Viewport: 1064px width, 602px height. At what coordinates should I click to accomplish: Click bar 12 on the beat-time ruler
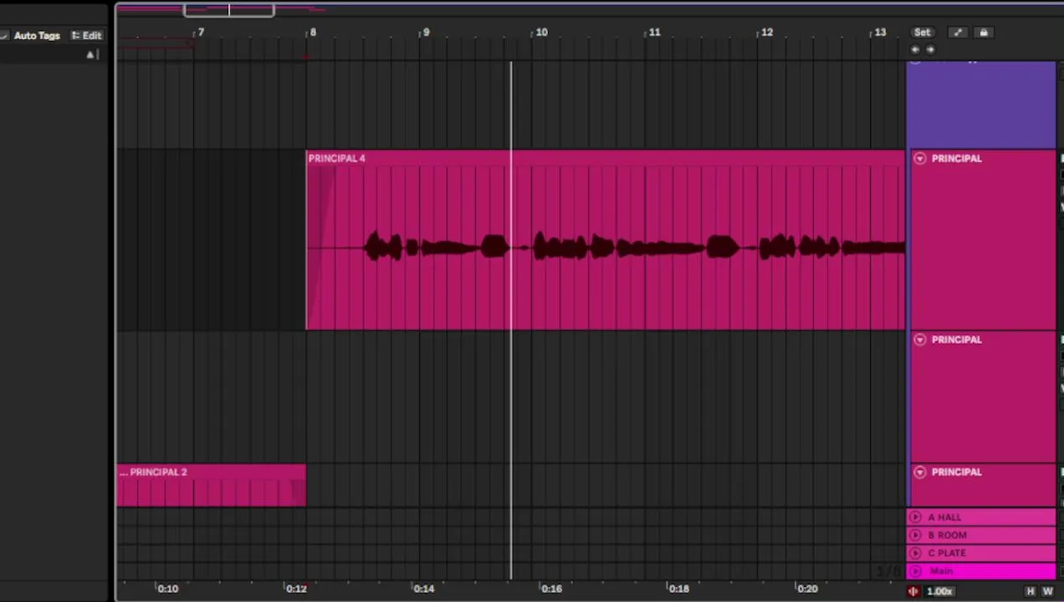[x=767, y=33]
